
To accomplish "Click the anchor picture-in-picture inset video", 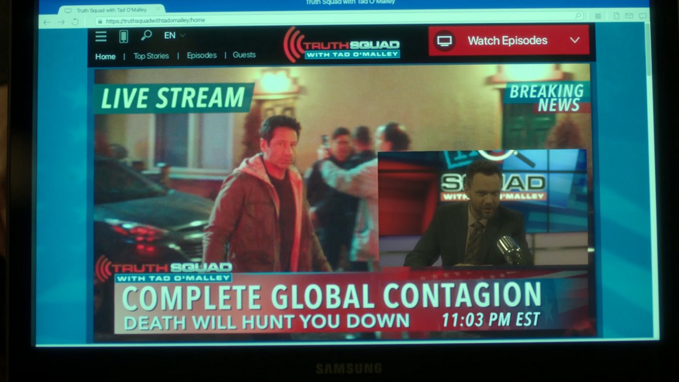I will tap(482, 209).
